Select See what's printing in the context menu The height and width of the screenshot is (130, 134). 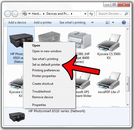pos(45,59)
